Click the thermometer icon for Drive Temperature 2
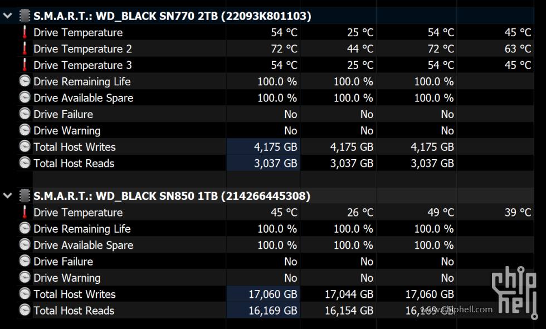546x329 pixels. pyautogui.click(x=25, y=48)
